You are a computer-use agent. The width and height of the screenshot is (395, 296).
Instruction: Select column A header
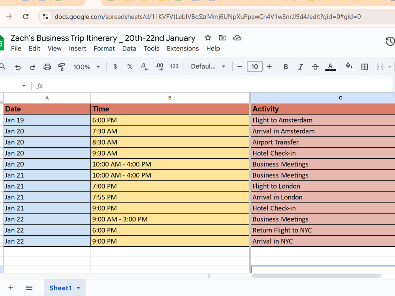click(x=47, y=98)
